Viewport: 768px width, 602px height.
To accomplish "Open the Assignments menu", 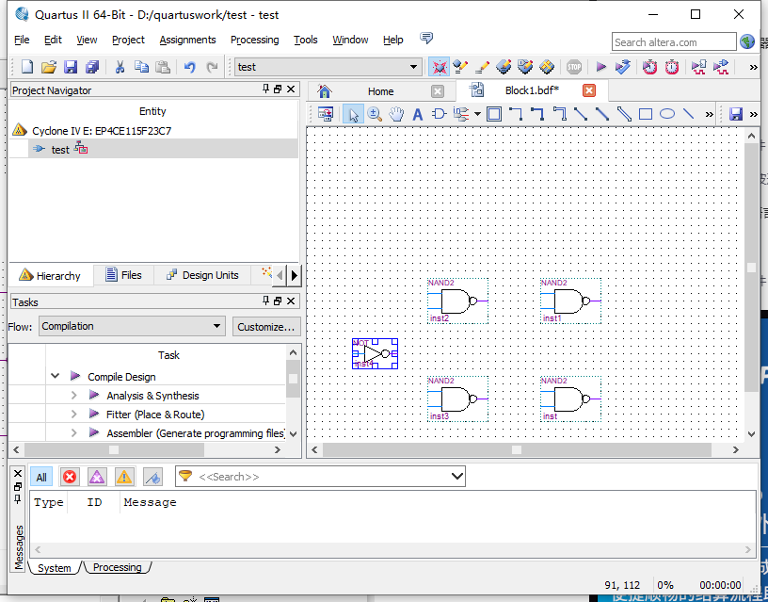I will tap(187, 40).
